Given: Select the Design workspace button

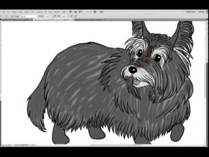Looking at the screenshot, I should click(x=201, y=12).
